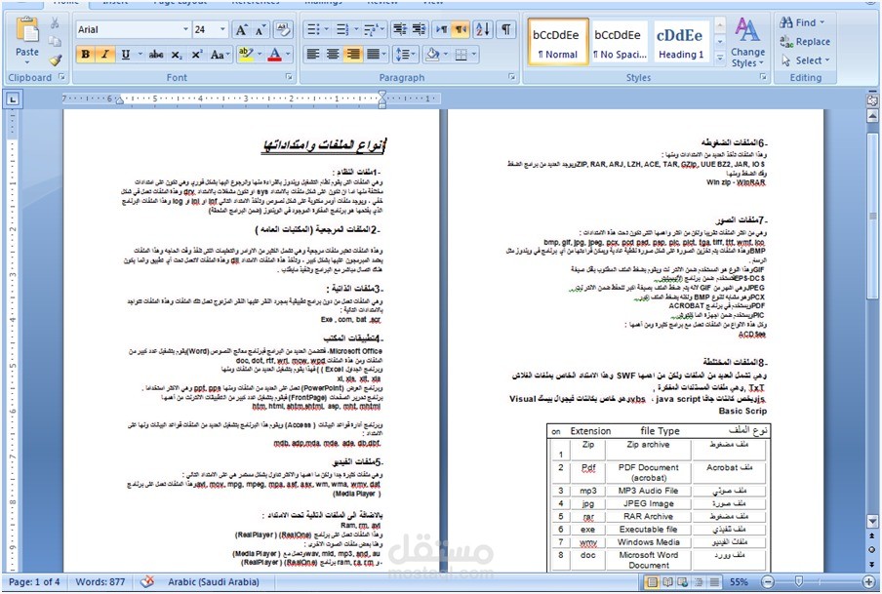Viewport: 882px width, 594px height.
Task: Click the Shading paint bucket button
Action: coord(432,55)
